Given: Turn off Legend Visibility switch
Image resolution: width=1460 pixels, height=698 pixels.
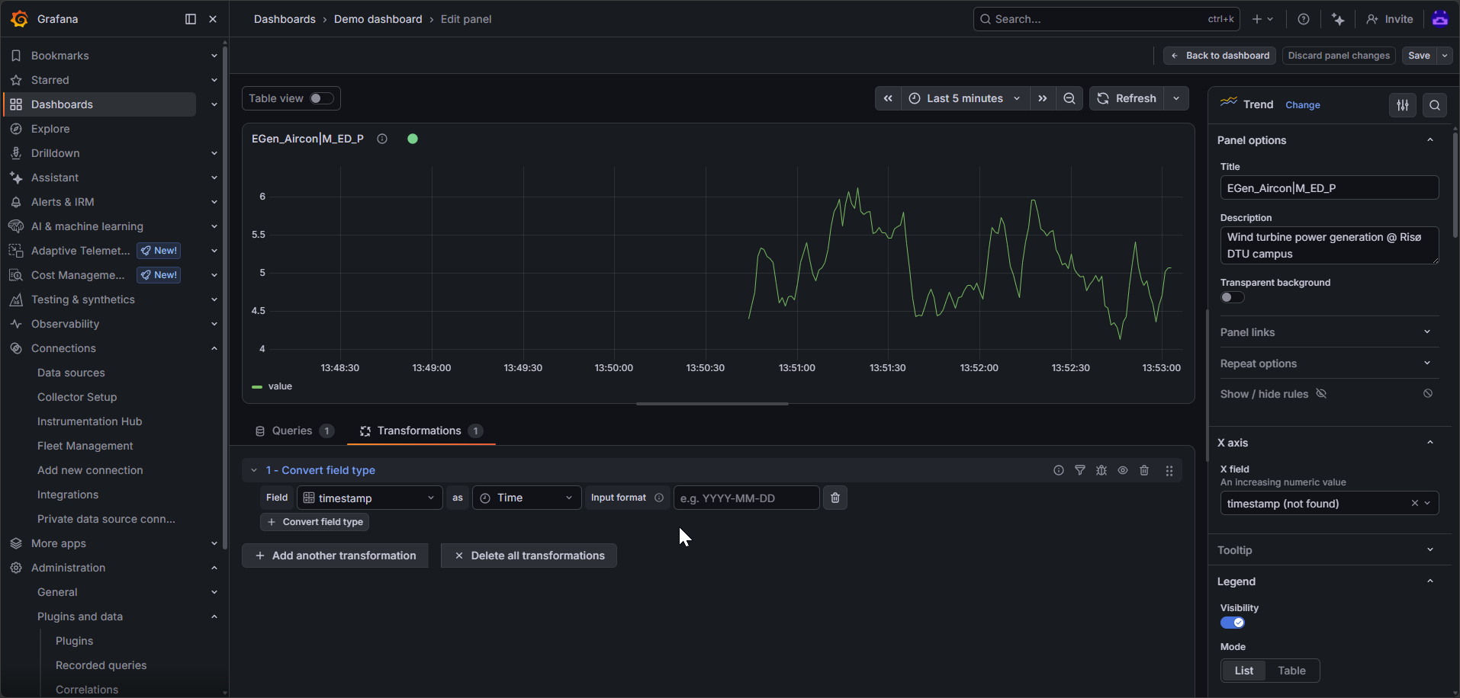Looking at the screenshot, I should point(1233,623).
